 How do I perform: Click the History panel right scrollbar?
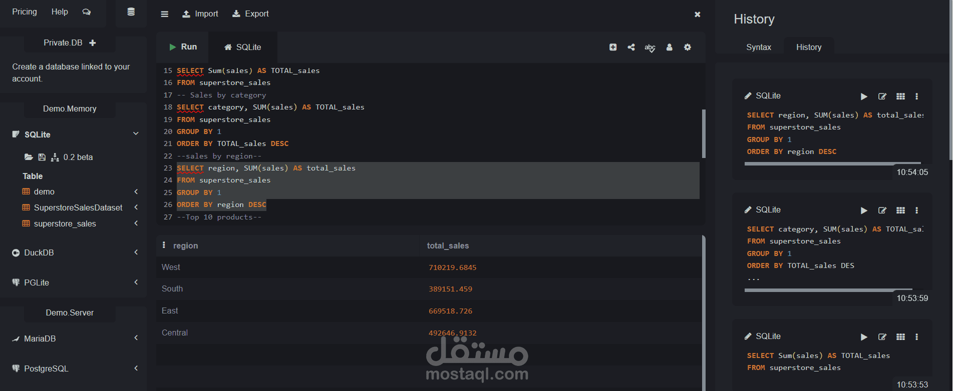click(x=950, y=80)
